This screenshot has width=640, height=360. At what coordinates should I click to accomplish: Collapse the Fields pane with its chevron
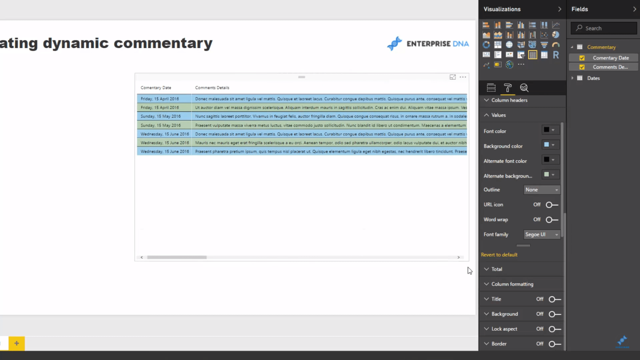[x=635, y=9]
